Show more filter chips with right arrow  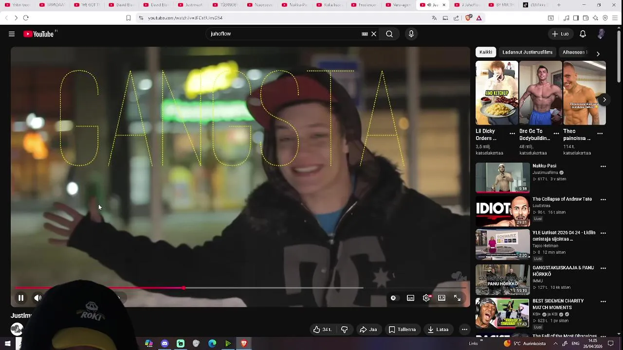[x=598, y=53]
